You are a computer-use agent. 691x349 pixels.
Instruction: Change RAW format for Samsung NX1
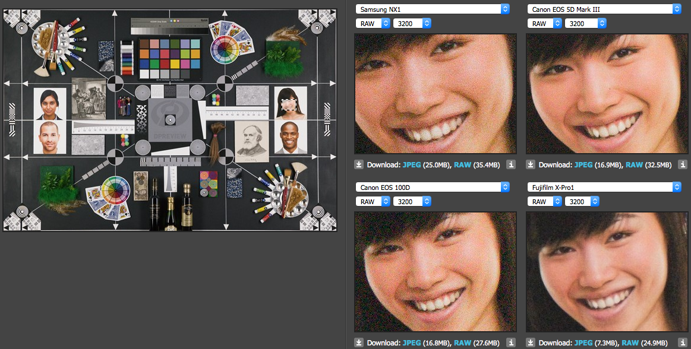(373, 24)
